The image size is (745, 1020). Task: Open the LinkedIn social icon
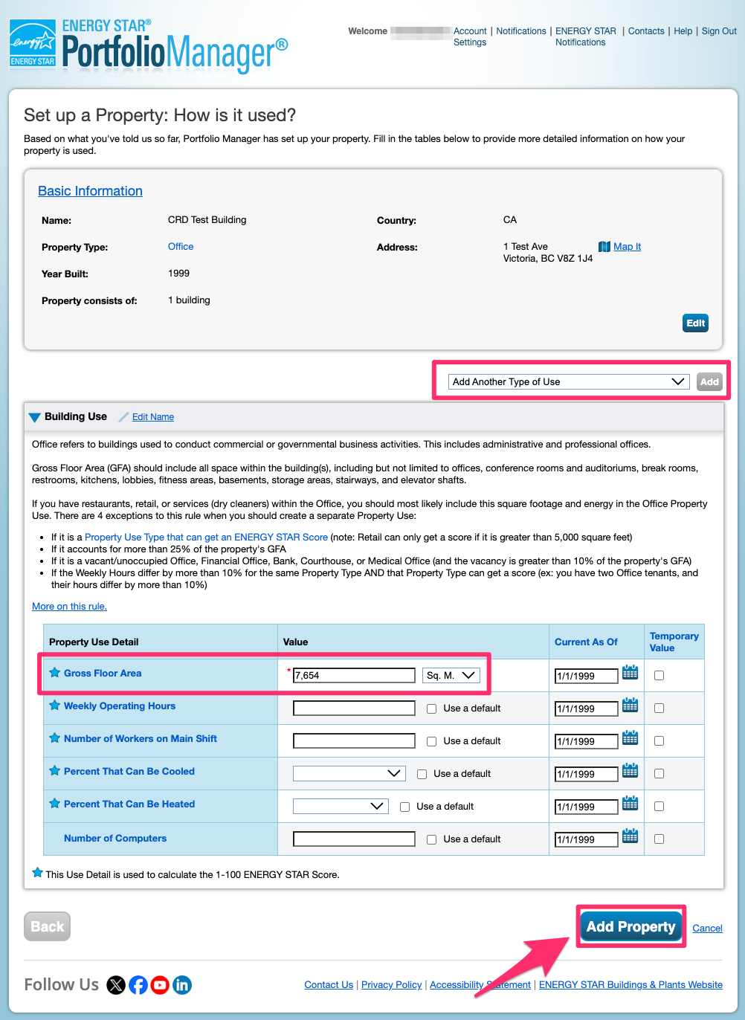[x=182, y=985]
